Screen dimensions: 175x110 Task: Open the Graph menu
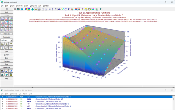(x=12, y=6)
